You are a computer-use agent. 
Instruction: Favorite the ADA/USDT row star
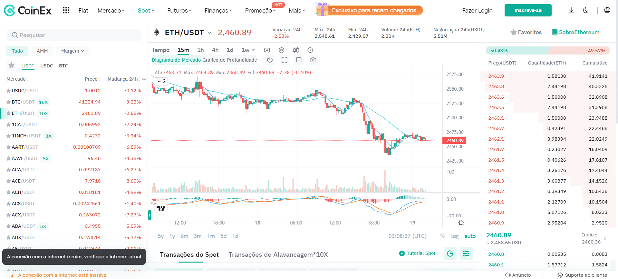[8, 226]
